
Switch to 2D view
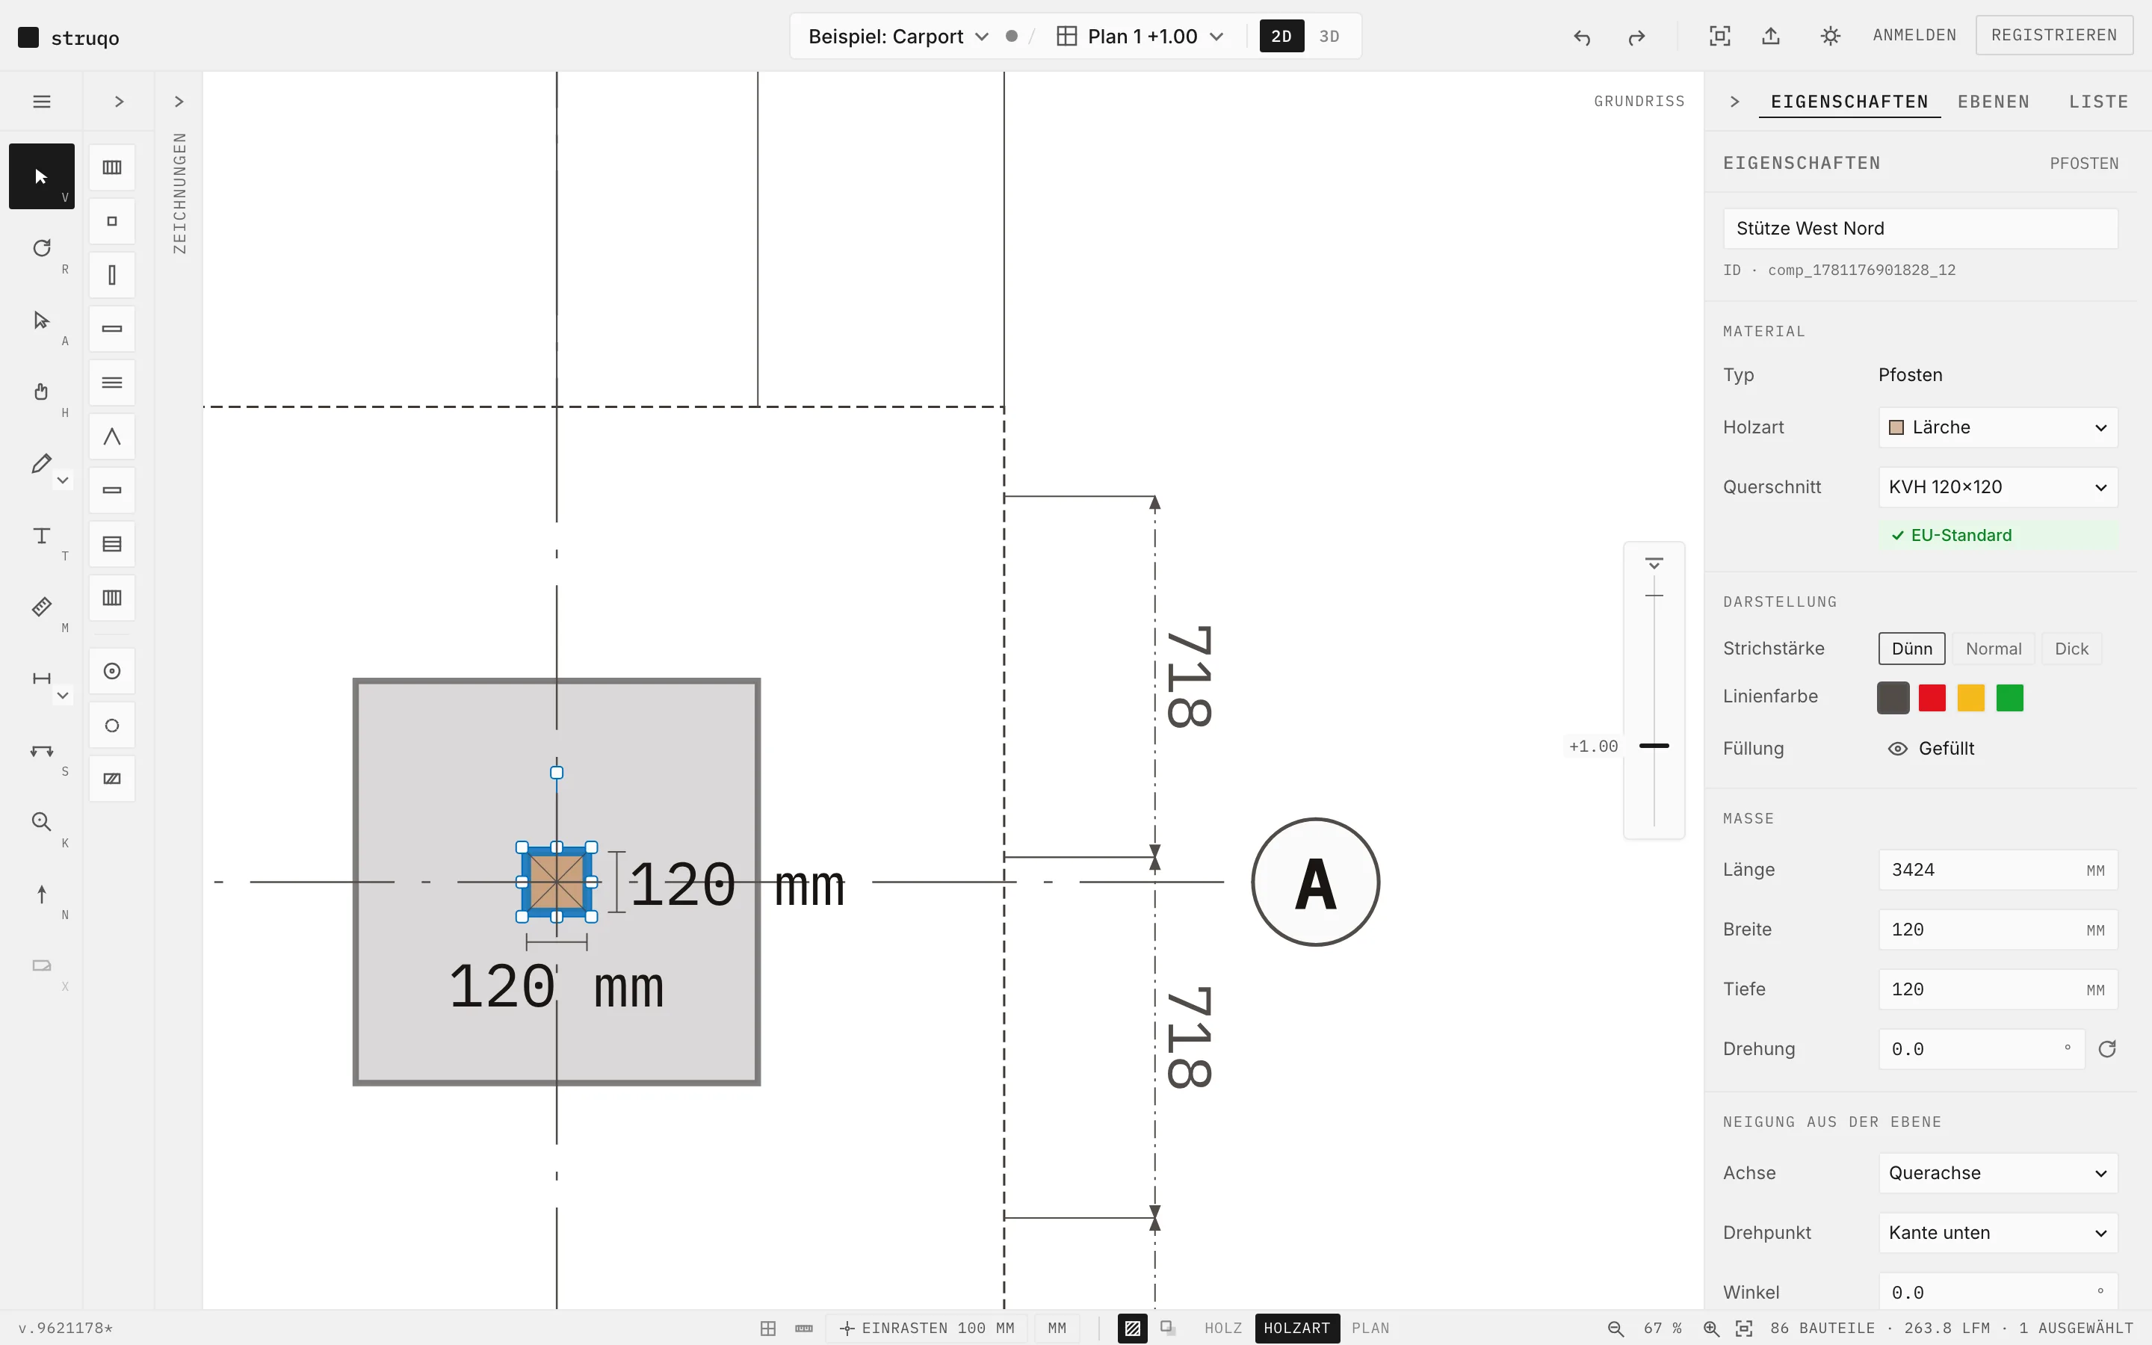click(x=1281, y=37)
